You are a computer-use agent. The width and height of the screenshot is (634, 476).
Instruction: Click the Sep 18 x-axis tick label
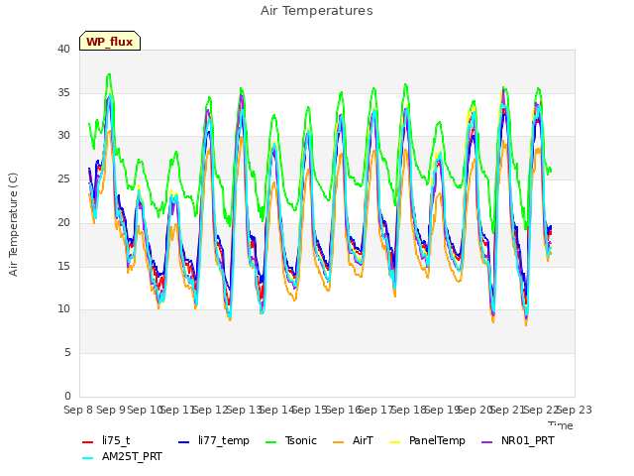[x=408, y=410]
